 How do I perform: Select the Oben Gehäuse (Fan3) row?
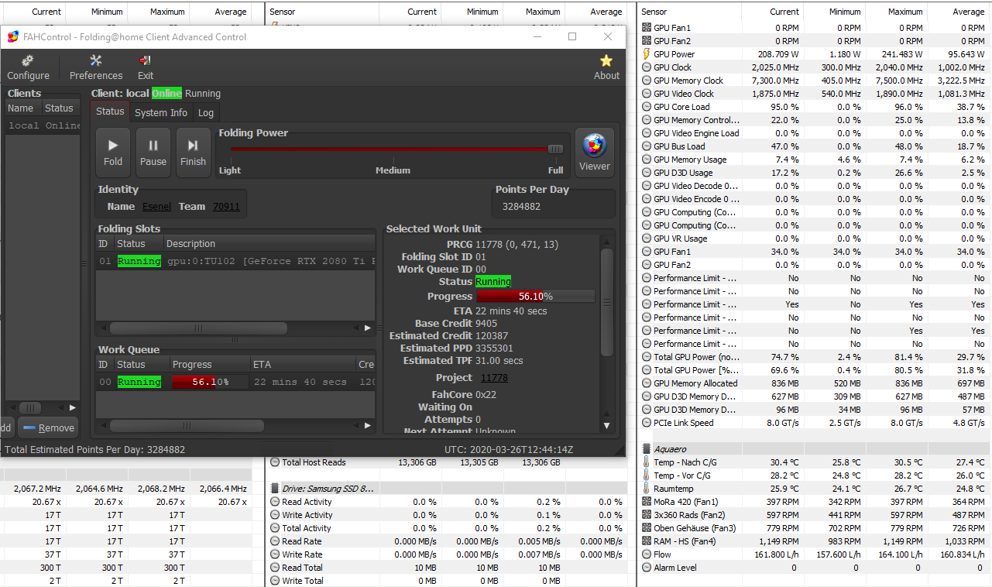click(x=815, y=528)
